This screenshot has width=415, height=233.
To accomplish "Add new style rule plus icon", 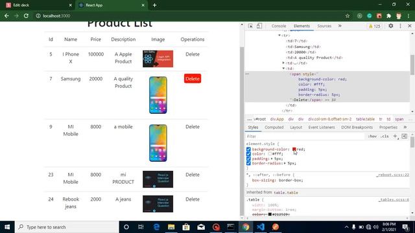I will pyautogui.click(x=395, y=137).
